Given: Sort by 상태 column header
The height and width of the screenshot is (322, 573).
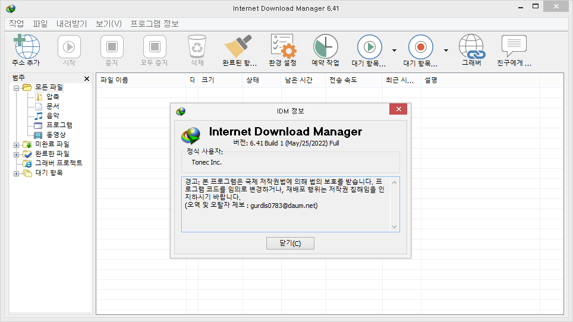Looking at the screenshot, I should 262,80.
